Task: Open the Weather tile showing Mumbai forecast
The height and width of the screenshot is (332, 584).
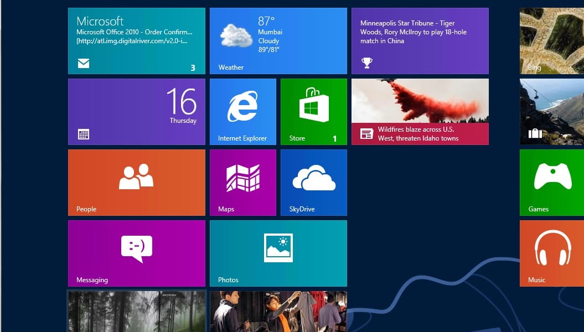Action: 278,41
